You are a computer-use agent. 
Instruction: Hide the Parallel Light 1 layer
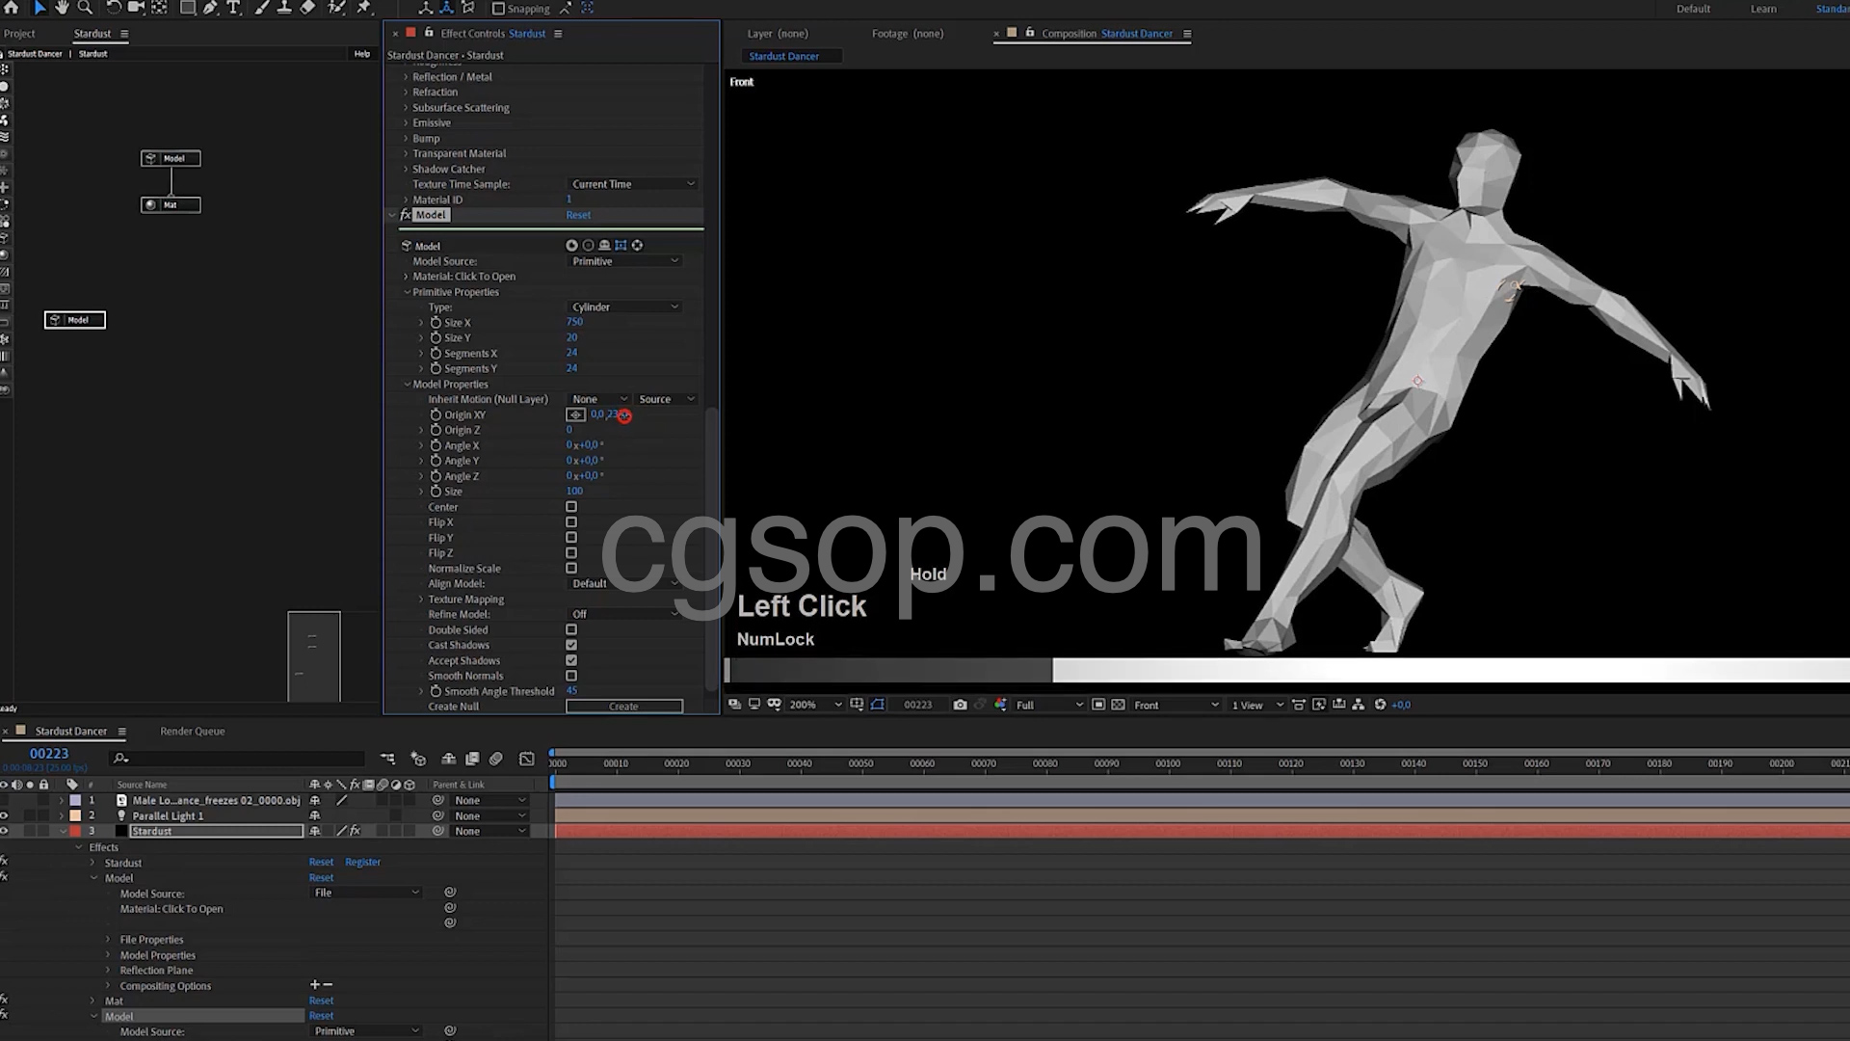tap(5, 815)
